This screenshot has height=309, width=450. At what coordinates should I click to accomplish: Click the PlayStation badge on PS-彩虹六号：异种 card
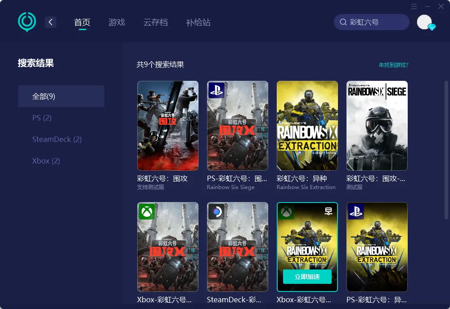(356, 212)
